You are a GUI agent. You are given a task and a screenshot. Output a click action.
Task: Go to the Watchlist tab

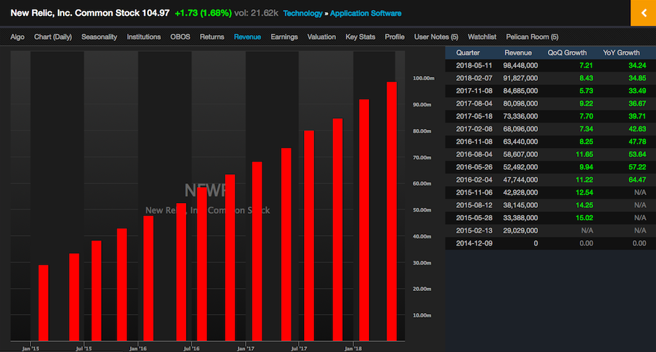pos(482,37)
